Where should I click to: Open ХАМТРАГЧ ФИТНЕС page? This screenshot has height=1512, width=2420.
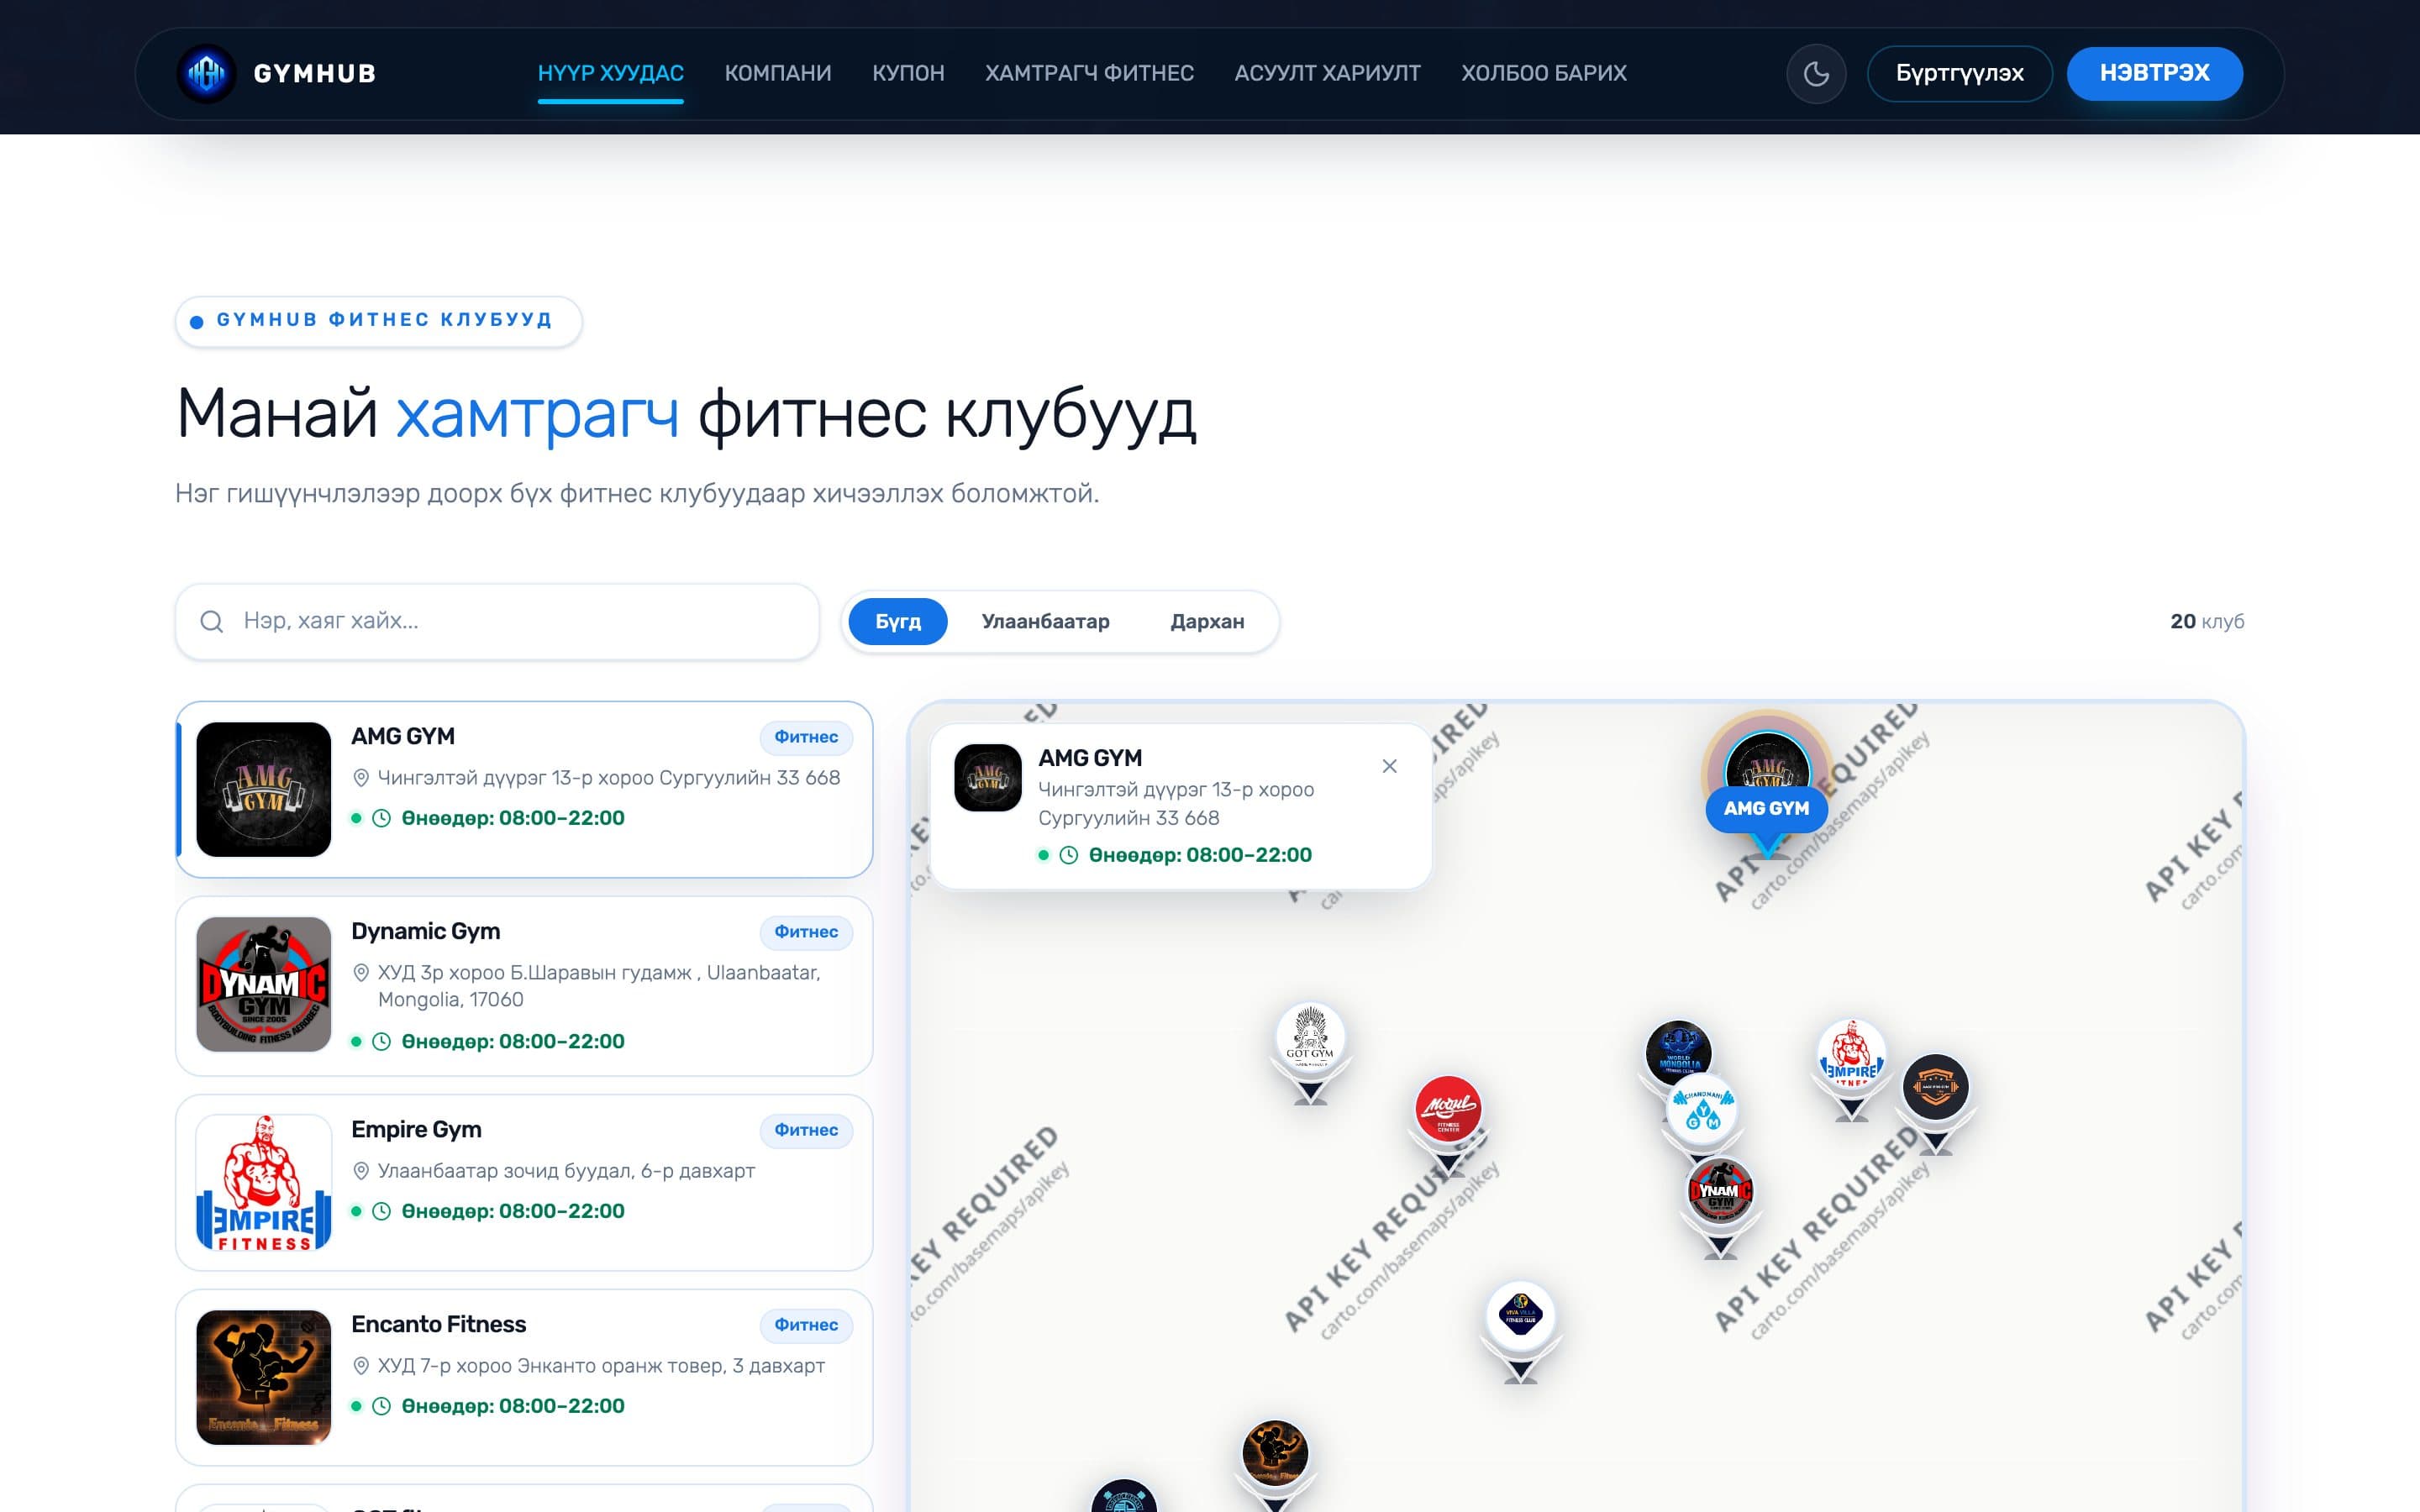pos(1089,73)
